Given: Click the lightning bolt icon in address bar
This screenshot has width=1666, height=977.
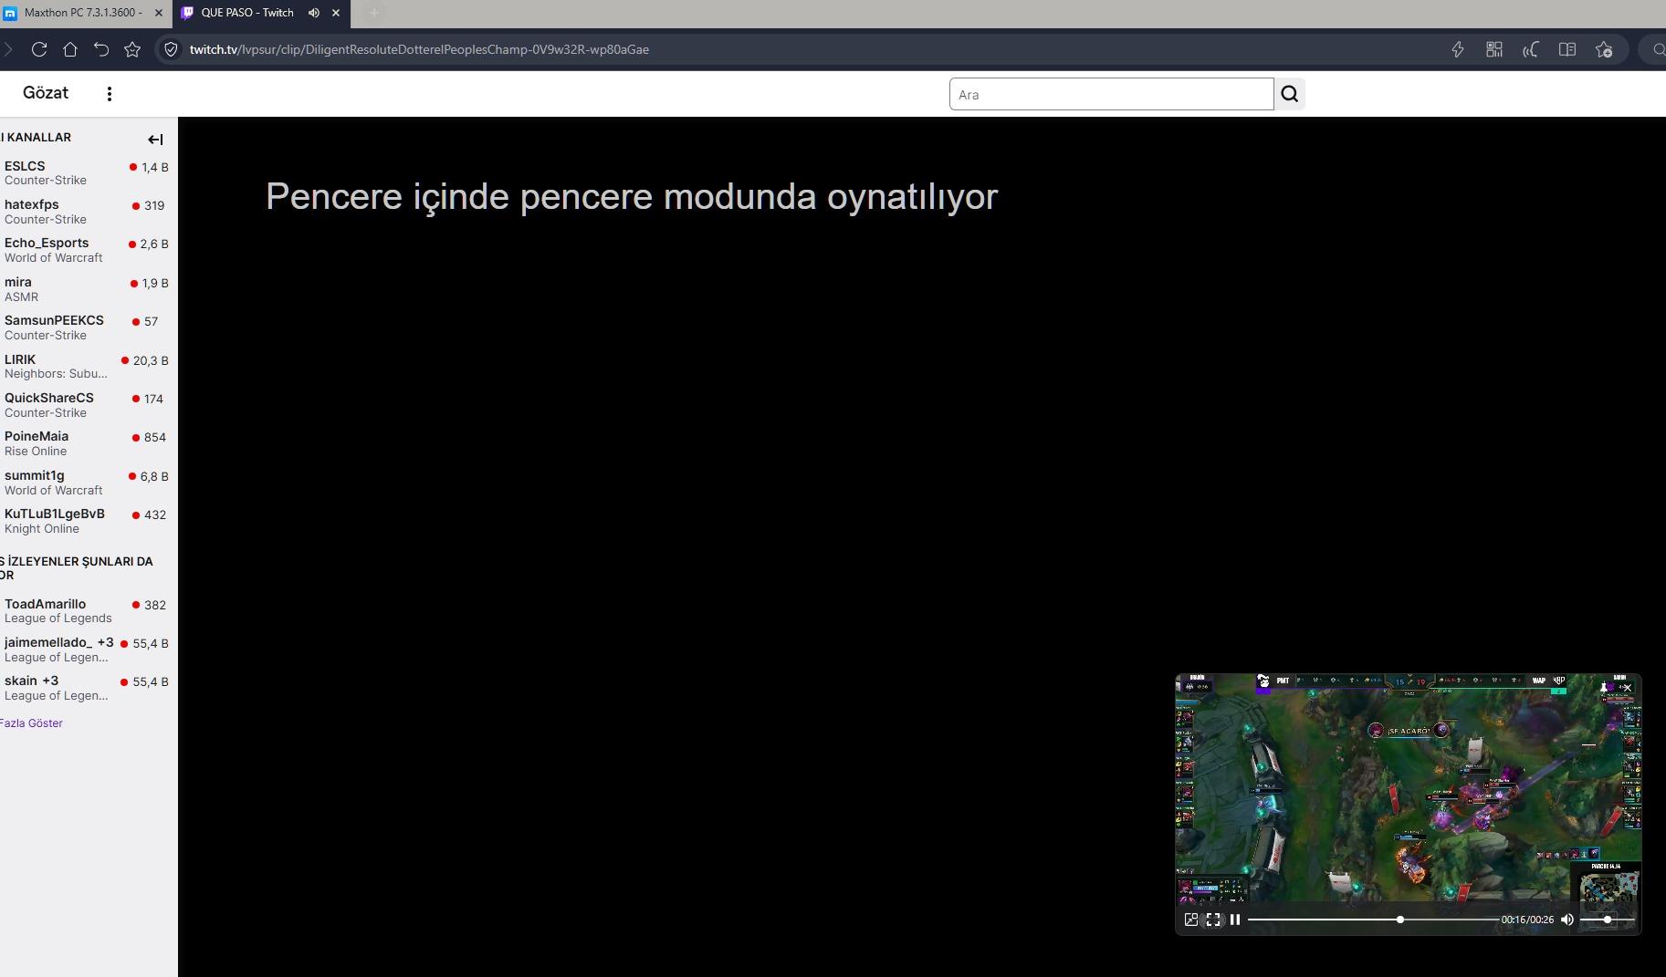Looking at the screenshot, I should pos(1458,49).
